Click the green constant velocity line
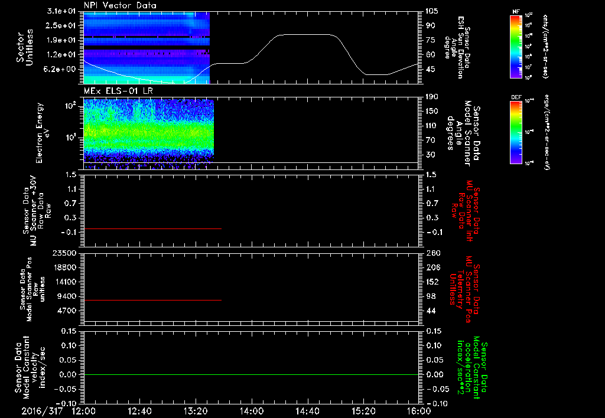The image size is (605, 418). coord(251,374)
